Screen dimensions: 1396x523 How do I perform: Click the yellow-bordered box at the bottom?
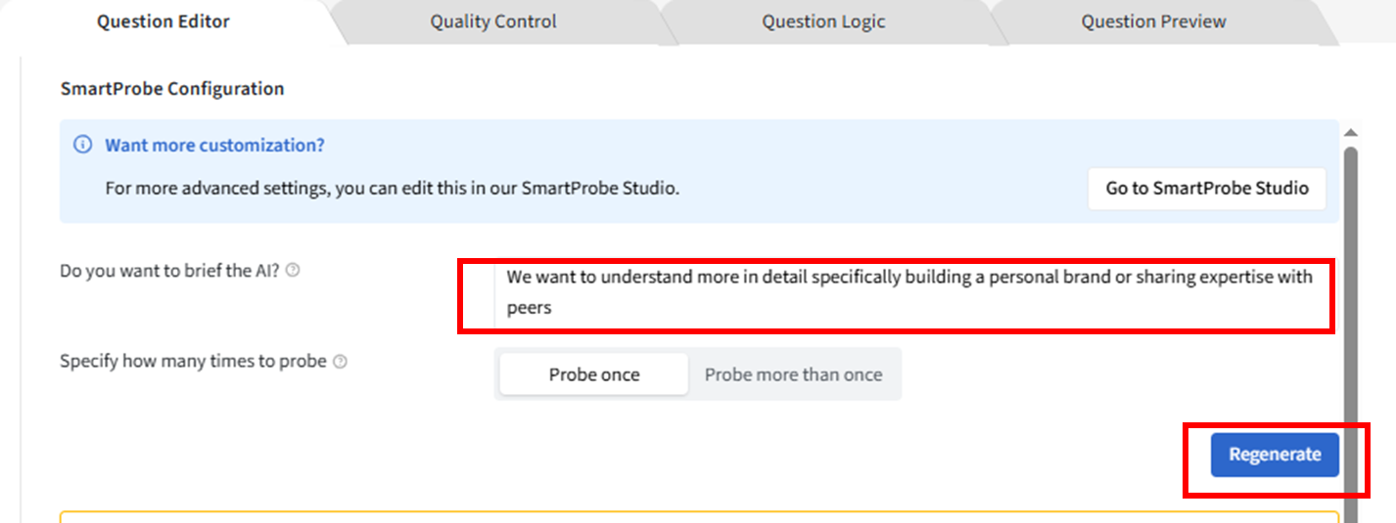(699, 516)
